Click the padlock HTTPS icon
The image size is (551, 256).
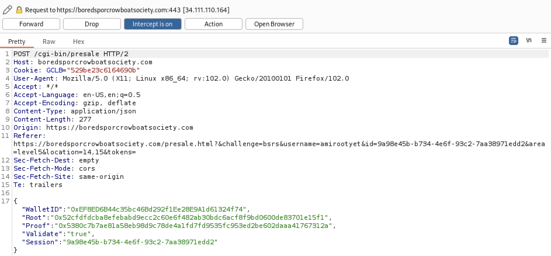point(19,10)
